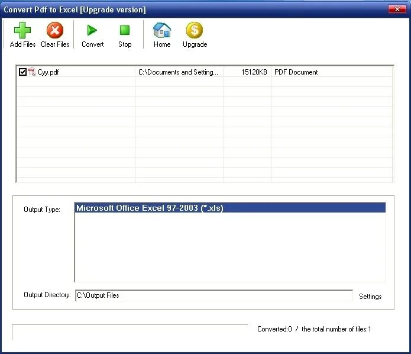Click the PDF file icon beside Cyy.pdf
Viewport: 411px width, 354px height.
coord(32,72)
